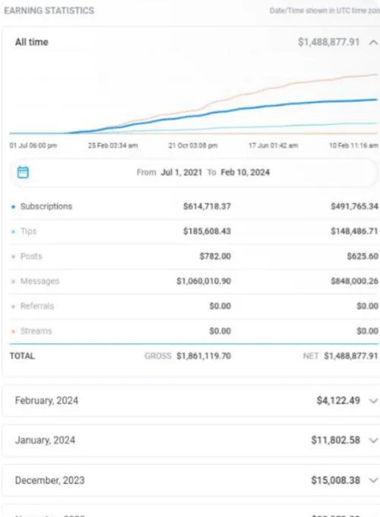380x517 pixels.
Task: Open the calendar date picker icon
Action: [23, 172]
